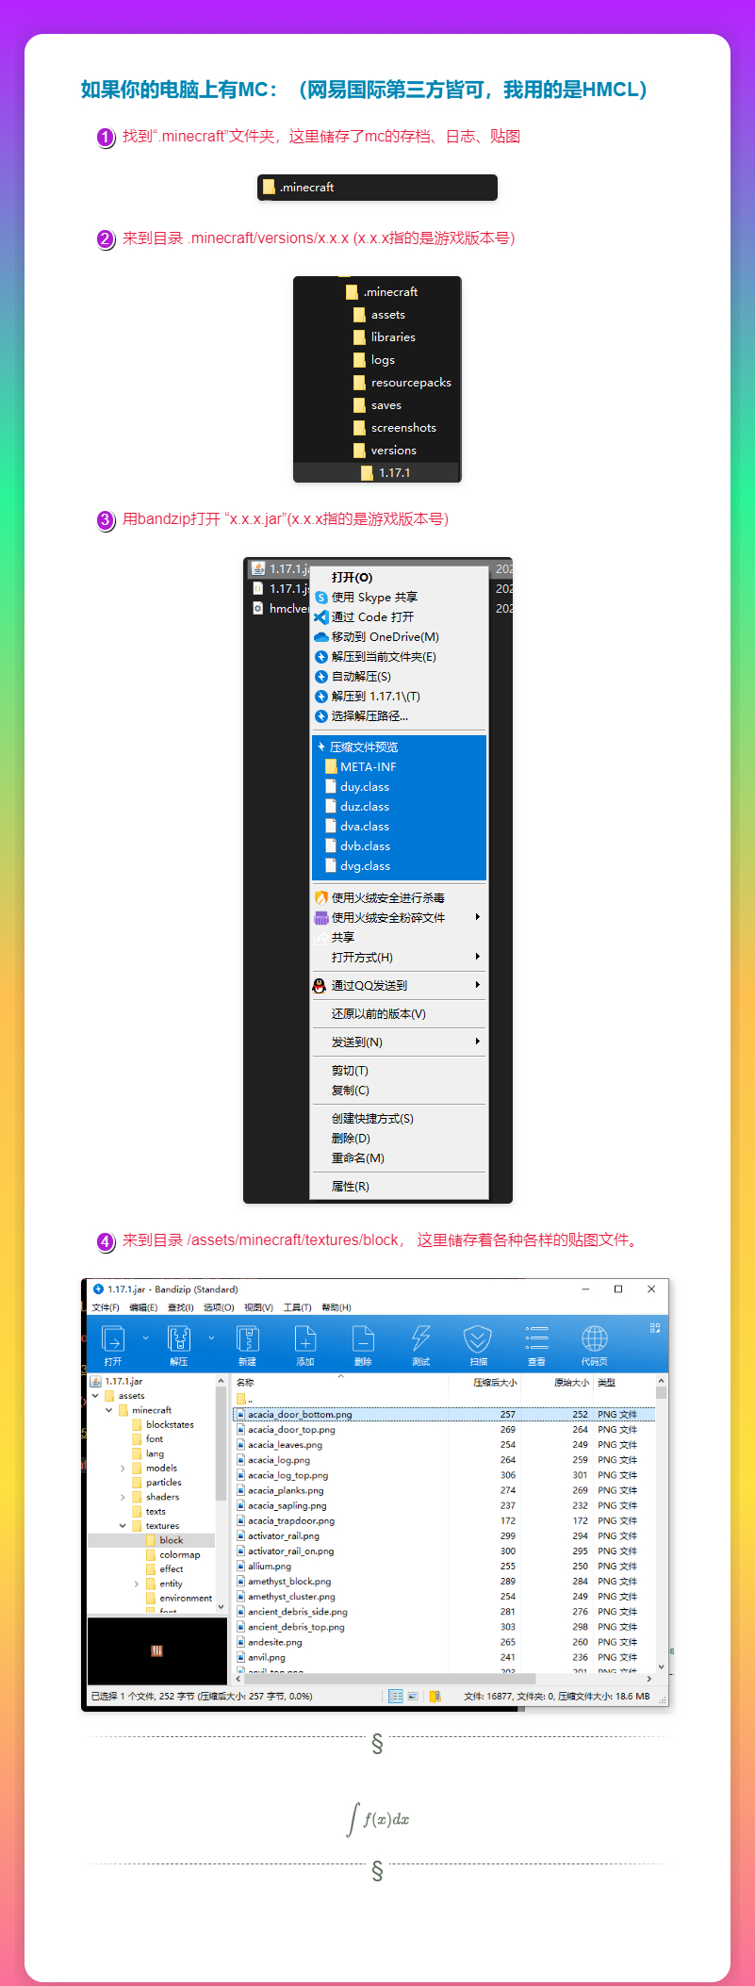Viewport: 755px width, 1986px height.
Task: Expand the models folder tree node
Action: [123, 1469]
